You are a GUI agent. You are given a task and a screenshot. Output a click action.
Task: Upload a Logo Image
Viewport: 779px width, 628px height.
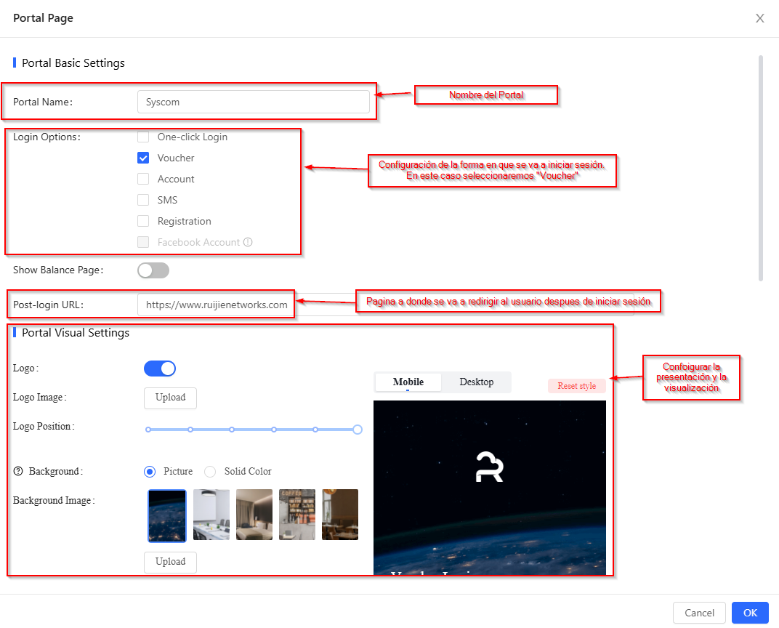[170, 398]
